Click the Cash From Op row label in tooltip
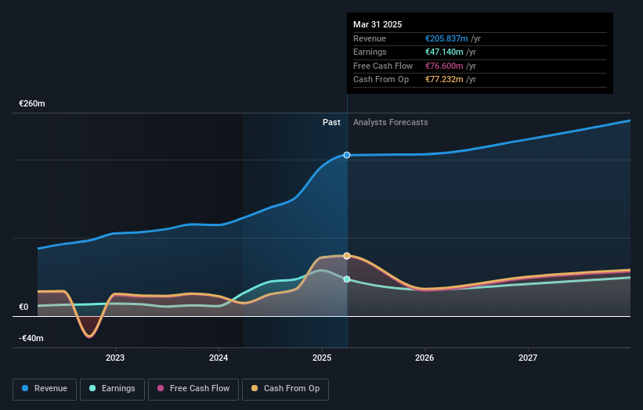The height and width of the screenshot is (410, 643). [381, 80]
